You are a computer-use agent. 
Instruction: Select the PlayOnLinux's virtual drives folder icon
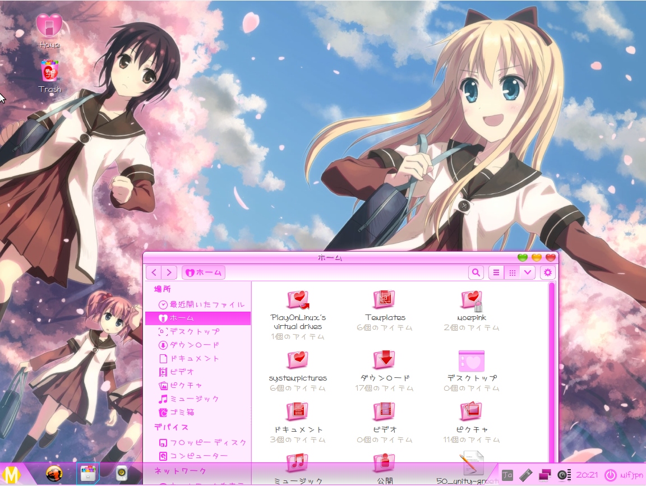[298, 300]
